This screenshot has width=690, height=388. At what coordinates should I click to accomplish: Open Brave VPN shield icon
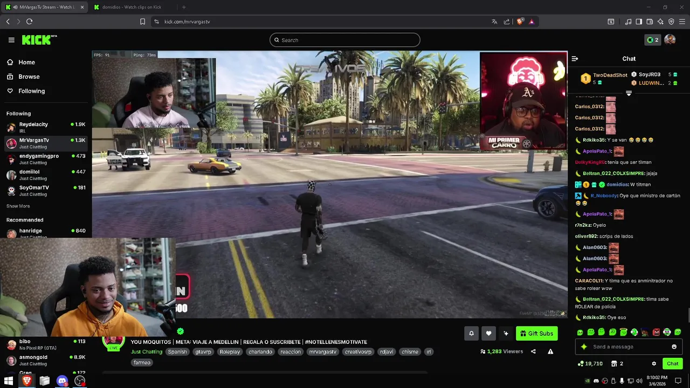pyautogui.click(x=671, y=22)
